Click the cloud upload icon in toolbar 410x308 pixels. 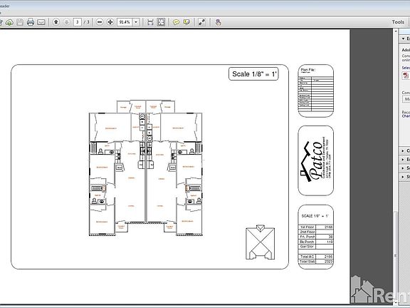coord(9,22)
